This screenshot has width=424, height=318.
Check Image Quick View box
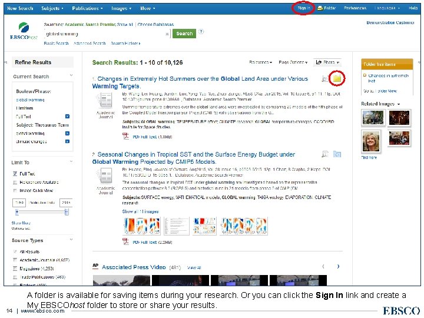(15, 191)
